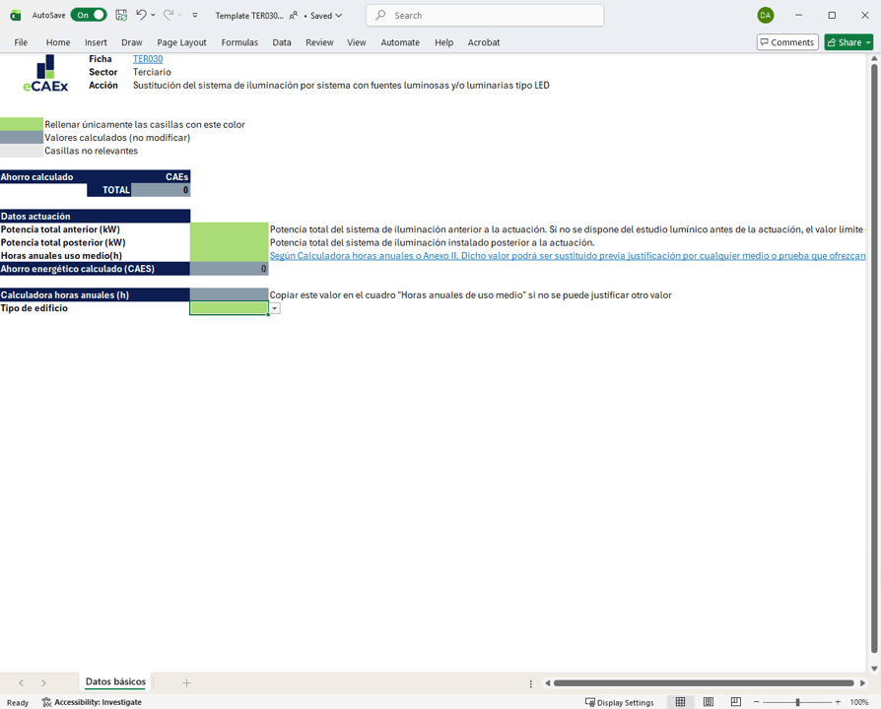
Task: Switch to Page Layout view in status bar
Action: [x=708, y=701]
